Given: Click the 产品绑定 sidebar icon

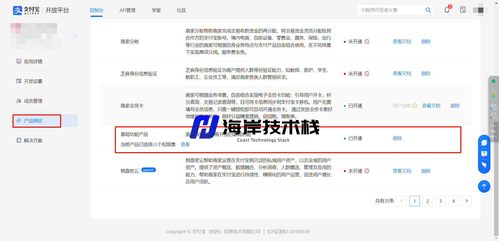Looking at the screenshot, I should (x=19, y=121).
